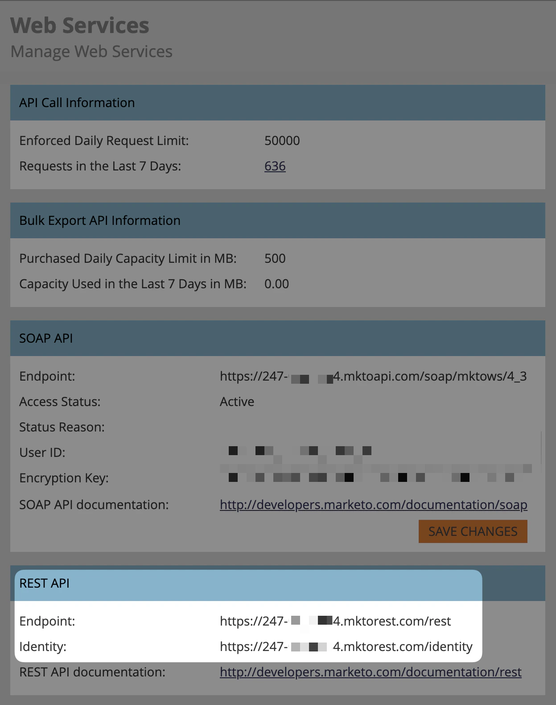Click the Status Reason label
This screenshot has height=705, width=556.
click(62, 427)
